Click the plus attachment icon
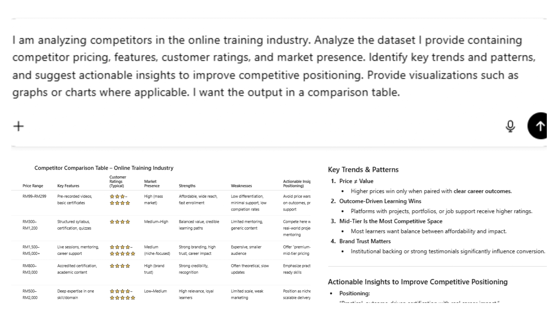558x314 pixels. pyautogui.click(x=18, y=126)
